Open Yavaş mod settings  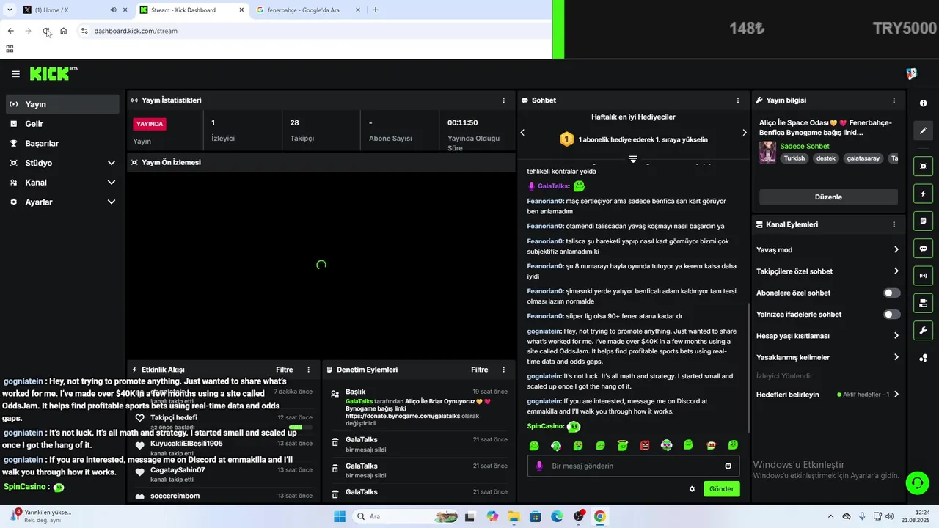pyautogui.click(x=827, y=250)
